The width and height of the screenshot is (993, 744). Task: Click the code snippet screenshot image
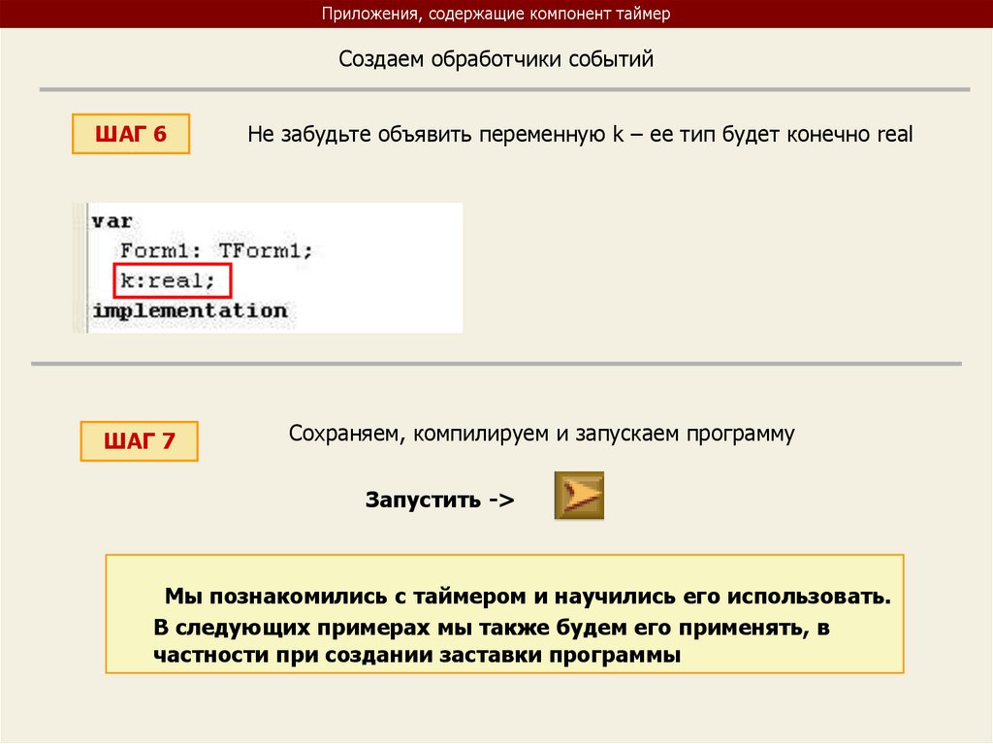[x=268, y=268]
